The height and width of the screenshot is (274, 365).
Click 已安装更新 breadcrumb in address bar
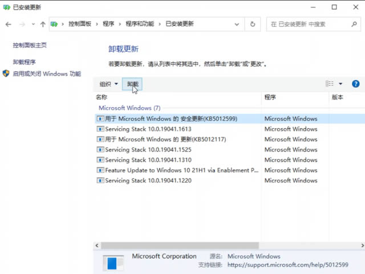point(180,24)
